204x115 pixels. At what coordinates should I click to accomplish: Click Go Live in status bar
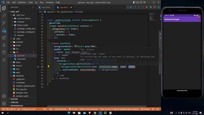[73, 109]
